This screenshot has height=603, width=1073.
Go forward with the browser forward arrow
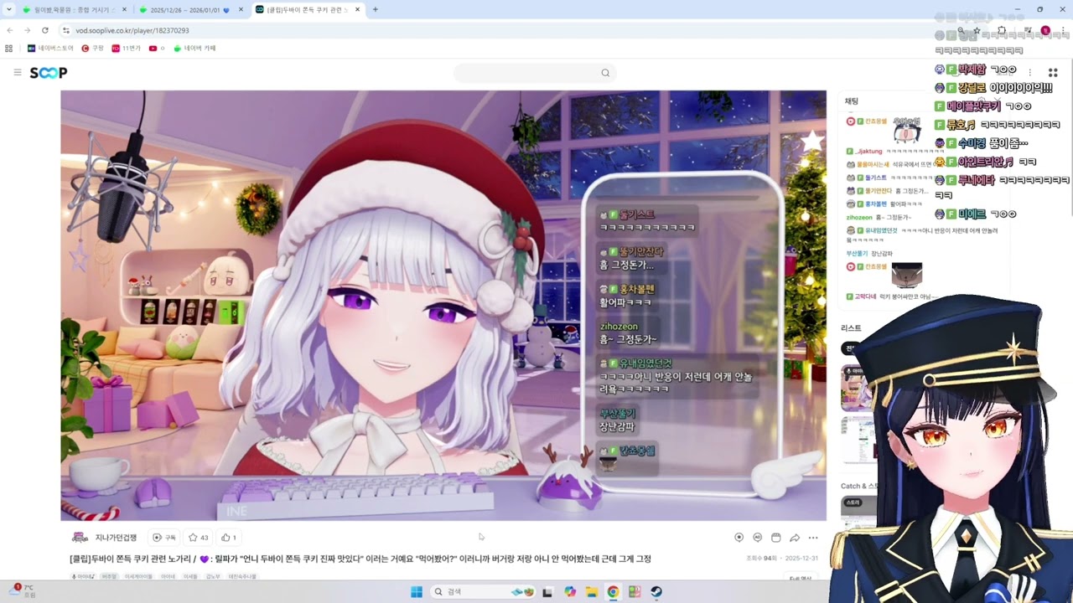point(27,30)
